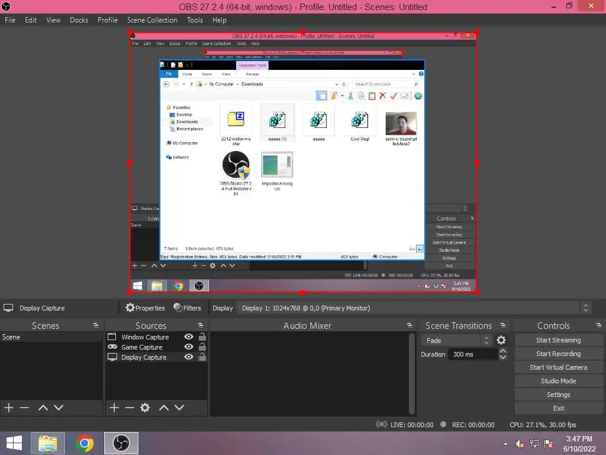Click the preview canvas display capture
Image resolution: width=606 pixels, height=455 pixels.
pyautogui.click(x=303, y=162)
